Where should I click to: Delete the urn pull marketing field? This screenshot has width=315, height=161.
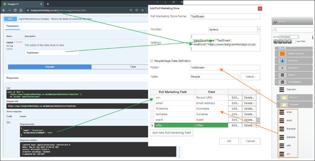pyautogui.click(x=249, y=98)
